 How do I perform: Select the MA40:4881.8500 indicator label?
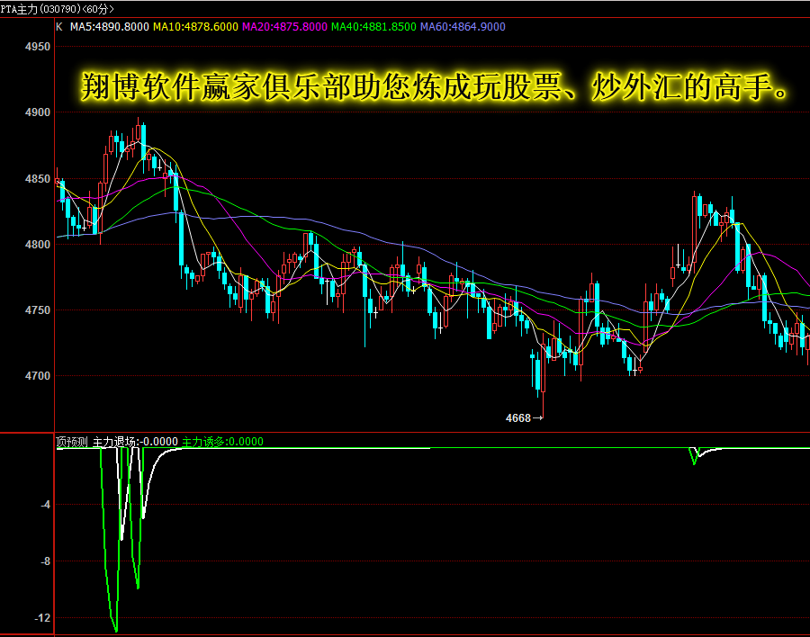point(373,27)
